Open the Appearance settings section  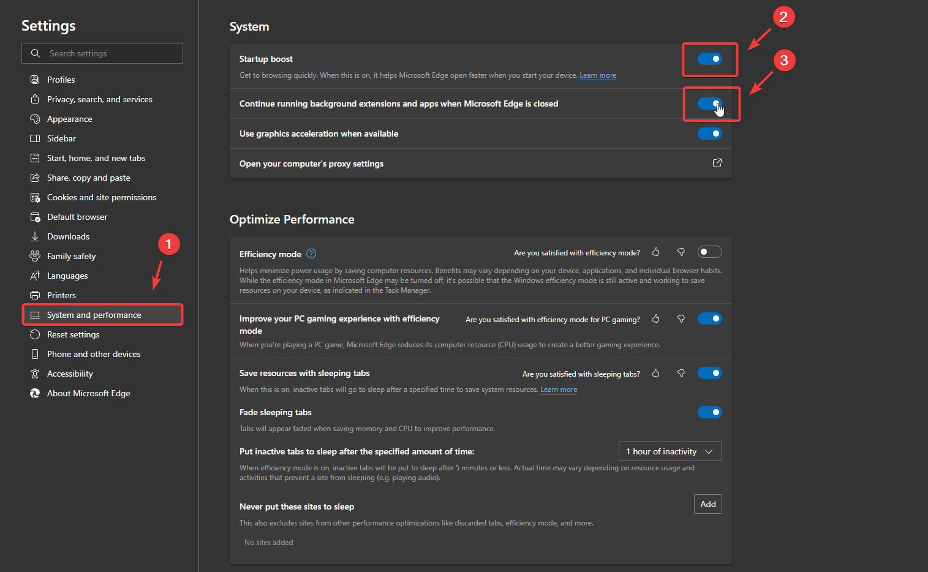(x=69, y=119)
